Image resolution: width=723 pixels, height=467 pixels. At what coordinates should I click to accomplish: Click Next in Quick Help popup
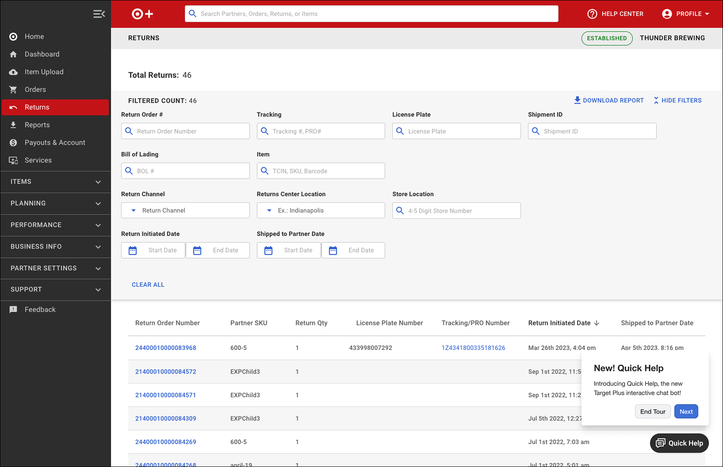686,411
